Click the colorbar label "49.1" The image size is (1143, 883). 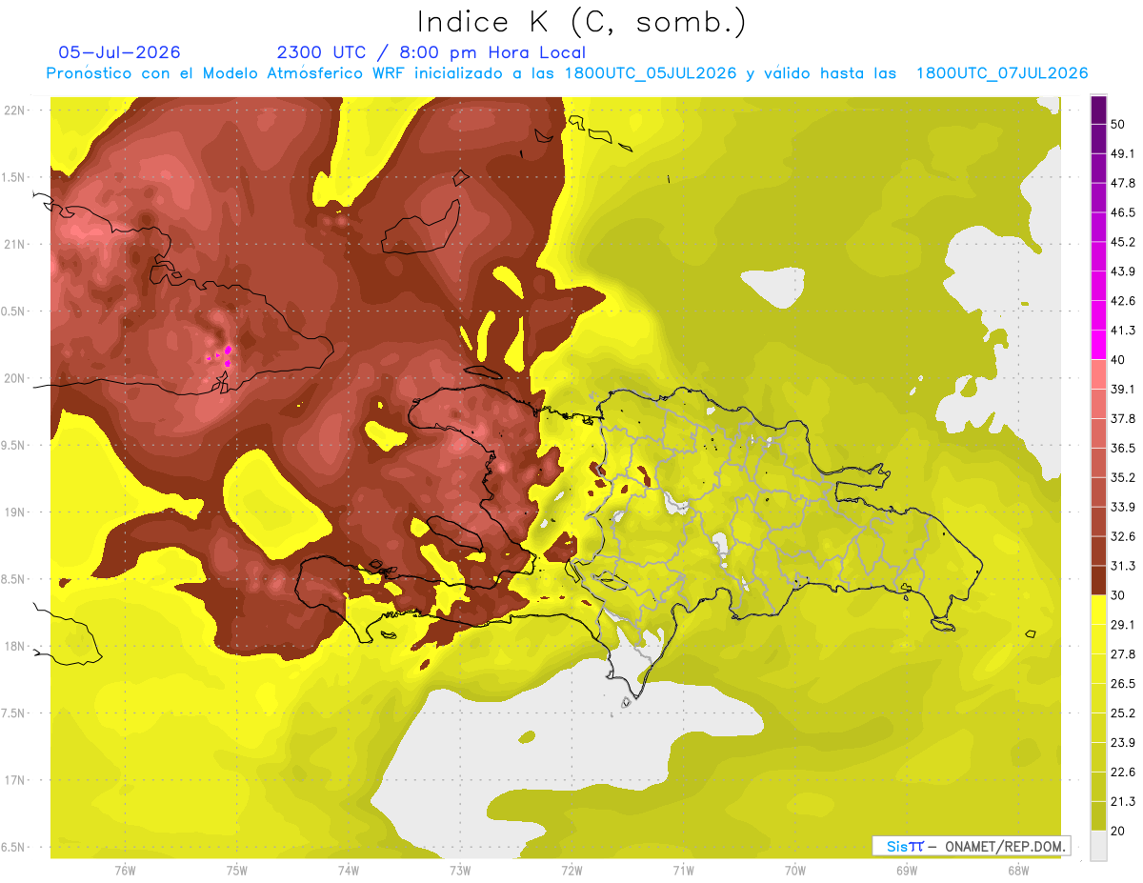1122,153
